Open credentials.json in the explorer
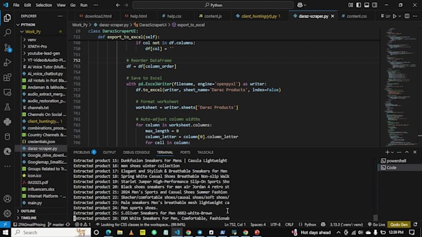 [x=42, y=141]
